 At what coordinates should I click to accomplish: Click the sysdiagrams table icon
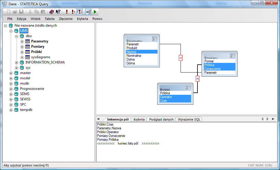pos(27,57)
